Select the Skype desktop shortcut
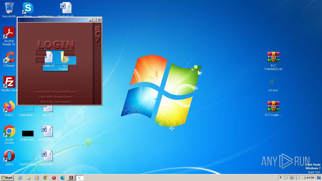 (28, 10)
